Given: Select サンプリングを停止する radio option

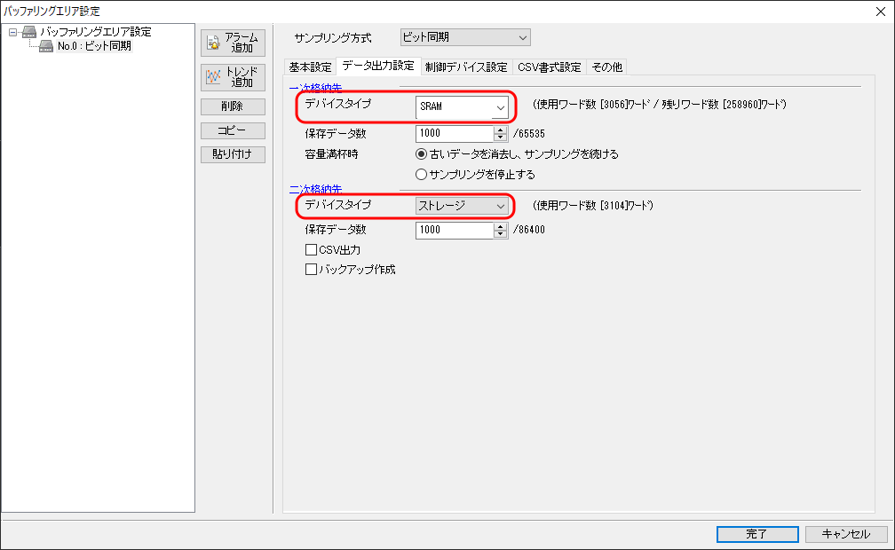Looking at the screenshot, I should 422,174.
